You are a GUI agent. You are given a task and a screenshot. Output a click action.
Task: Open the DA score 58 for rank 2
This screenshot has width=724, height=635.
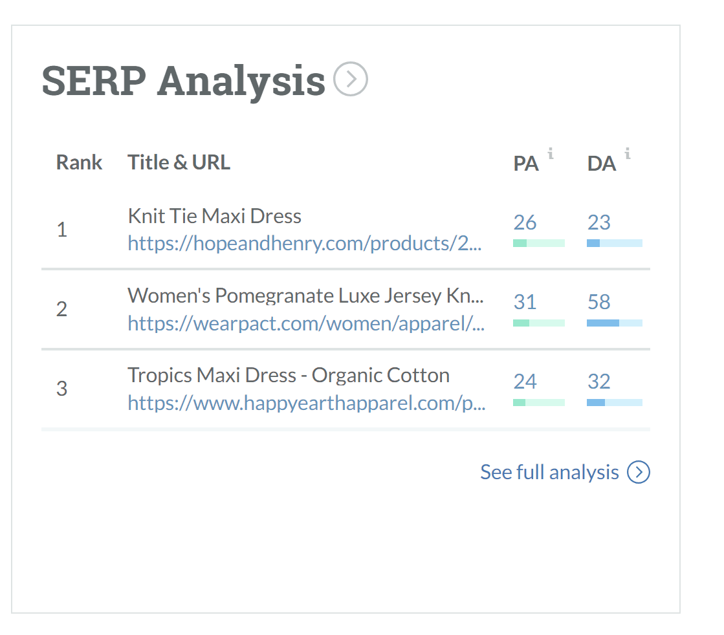pos(598,302)
